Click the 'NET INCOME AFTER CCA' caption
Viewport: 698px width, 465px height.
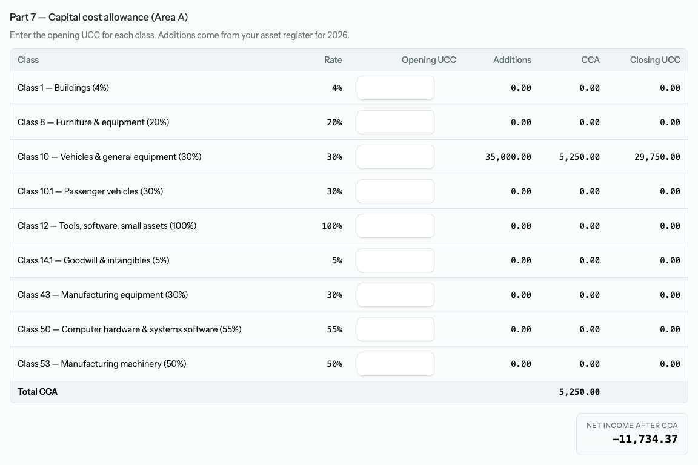pos(632,426)
